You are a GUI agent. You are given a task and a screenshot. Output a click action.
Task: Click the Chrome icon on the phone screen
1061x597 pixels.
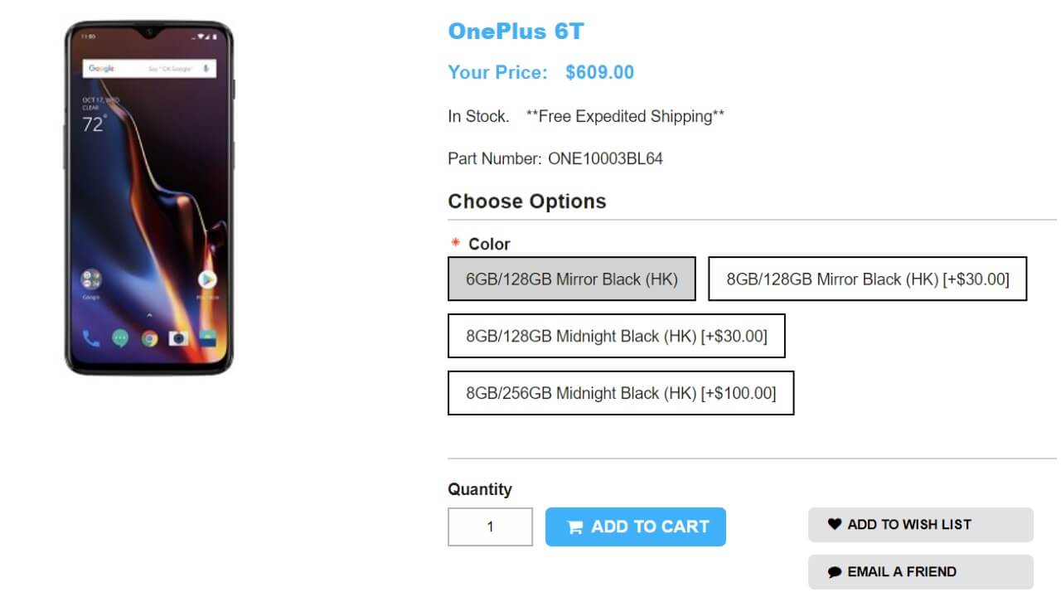[149, 338]
